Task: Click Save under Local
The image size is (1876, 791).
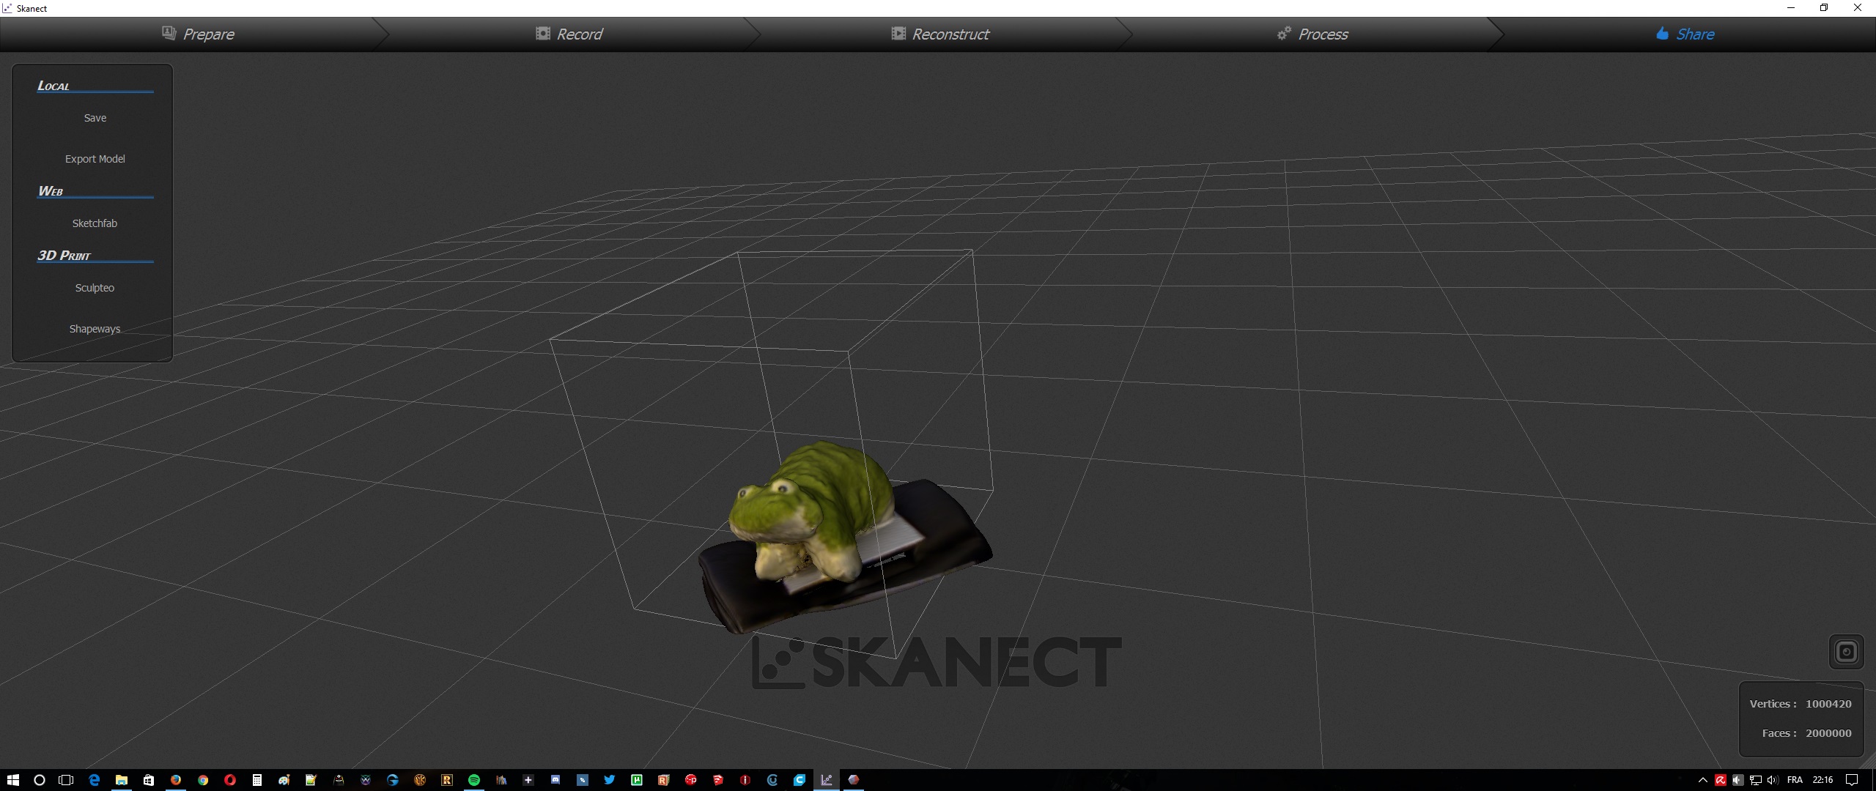Action: 95,118
